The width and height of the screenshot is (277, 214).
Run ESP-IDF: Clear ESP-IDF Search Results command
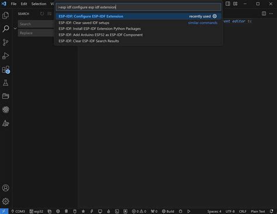tap(138, 41)
